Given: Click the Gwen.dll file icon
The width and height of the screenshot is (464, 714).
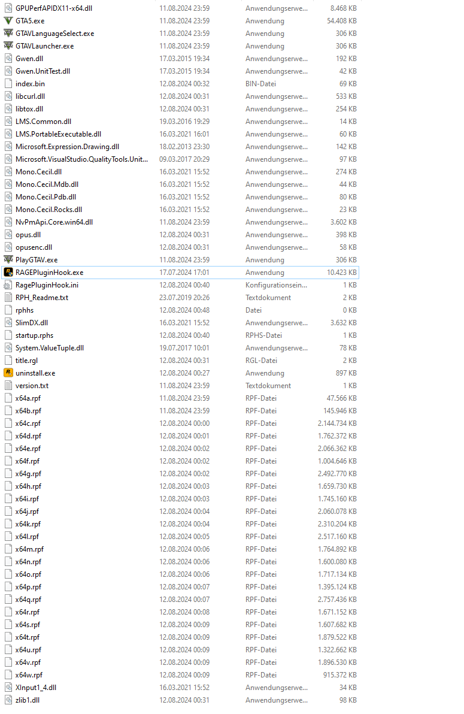Looking at the screenshot, I should point(8,59).
